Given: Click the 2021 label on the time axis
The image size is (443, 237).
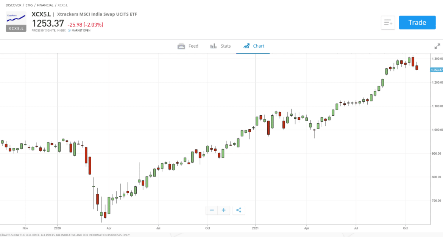Looking at the screenshot, I should (256, 228).
